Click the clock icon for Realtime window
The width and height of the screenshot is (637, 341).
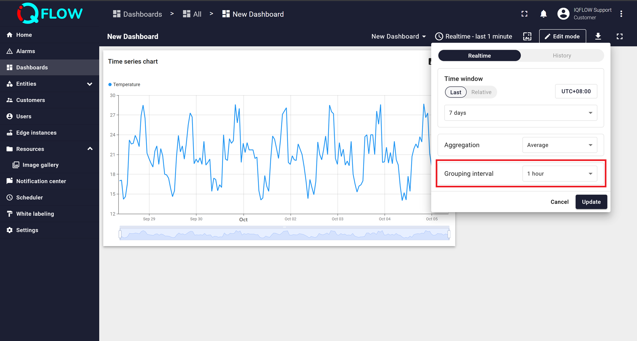tap(439, 37)
